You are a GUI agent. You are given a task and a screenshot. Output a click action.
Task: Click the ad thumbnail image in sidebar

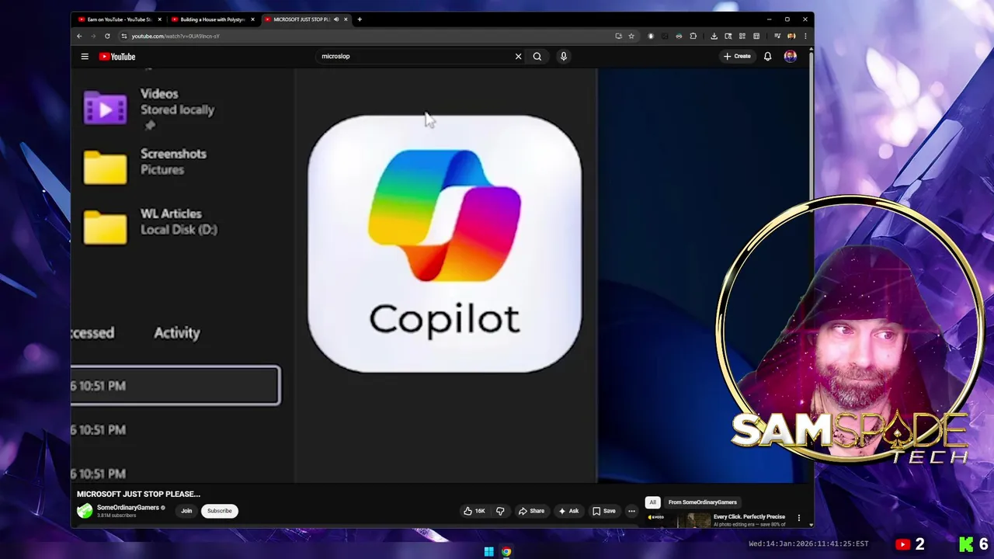tap(677, 519)
